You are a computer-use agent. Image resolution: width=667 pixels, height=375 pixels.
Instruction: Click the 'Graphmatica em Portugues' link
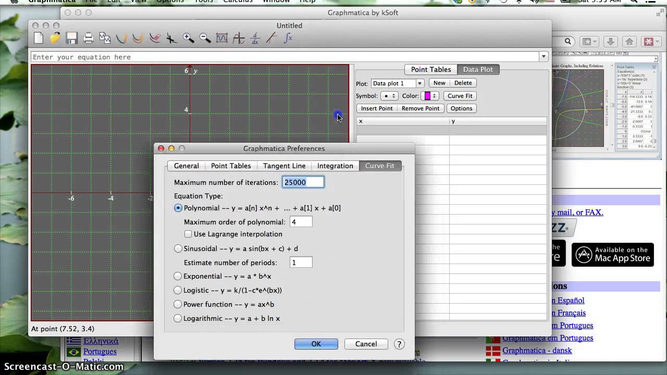(x=548, y=338)
